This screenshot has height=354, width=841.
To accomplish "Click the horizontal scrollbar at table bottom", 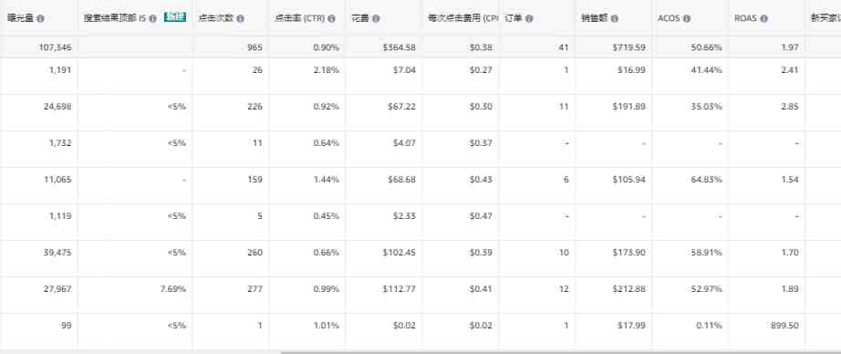I will 560,352.
